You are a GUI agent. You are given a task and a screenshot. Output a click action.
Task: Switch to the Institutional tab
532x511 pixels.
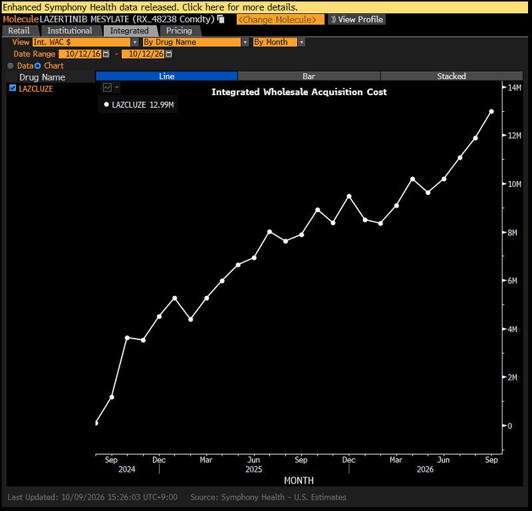pyautogui.click(x=70, y=31)
